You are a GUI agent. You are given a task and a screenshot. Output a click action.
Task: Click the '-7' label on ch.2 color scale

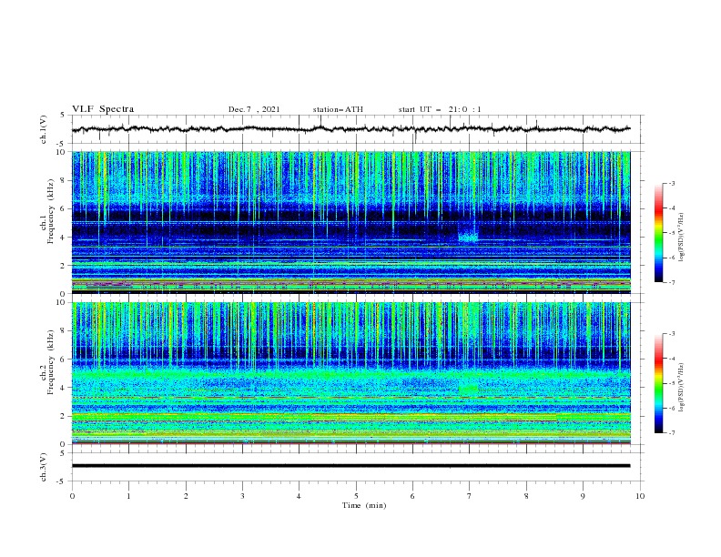pos(671,433)
